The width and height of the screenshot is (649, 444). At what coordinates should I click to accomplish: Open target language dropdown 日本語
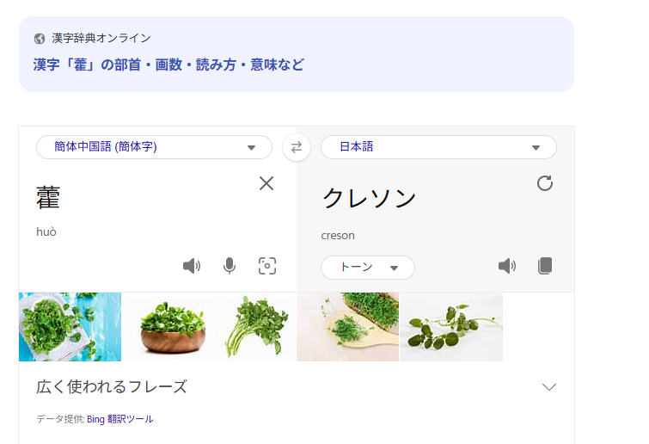[438, 147]
